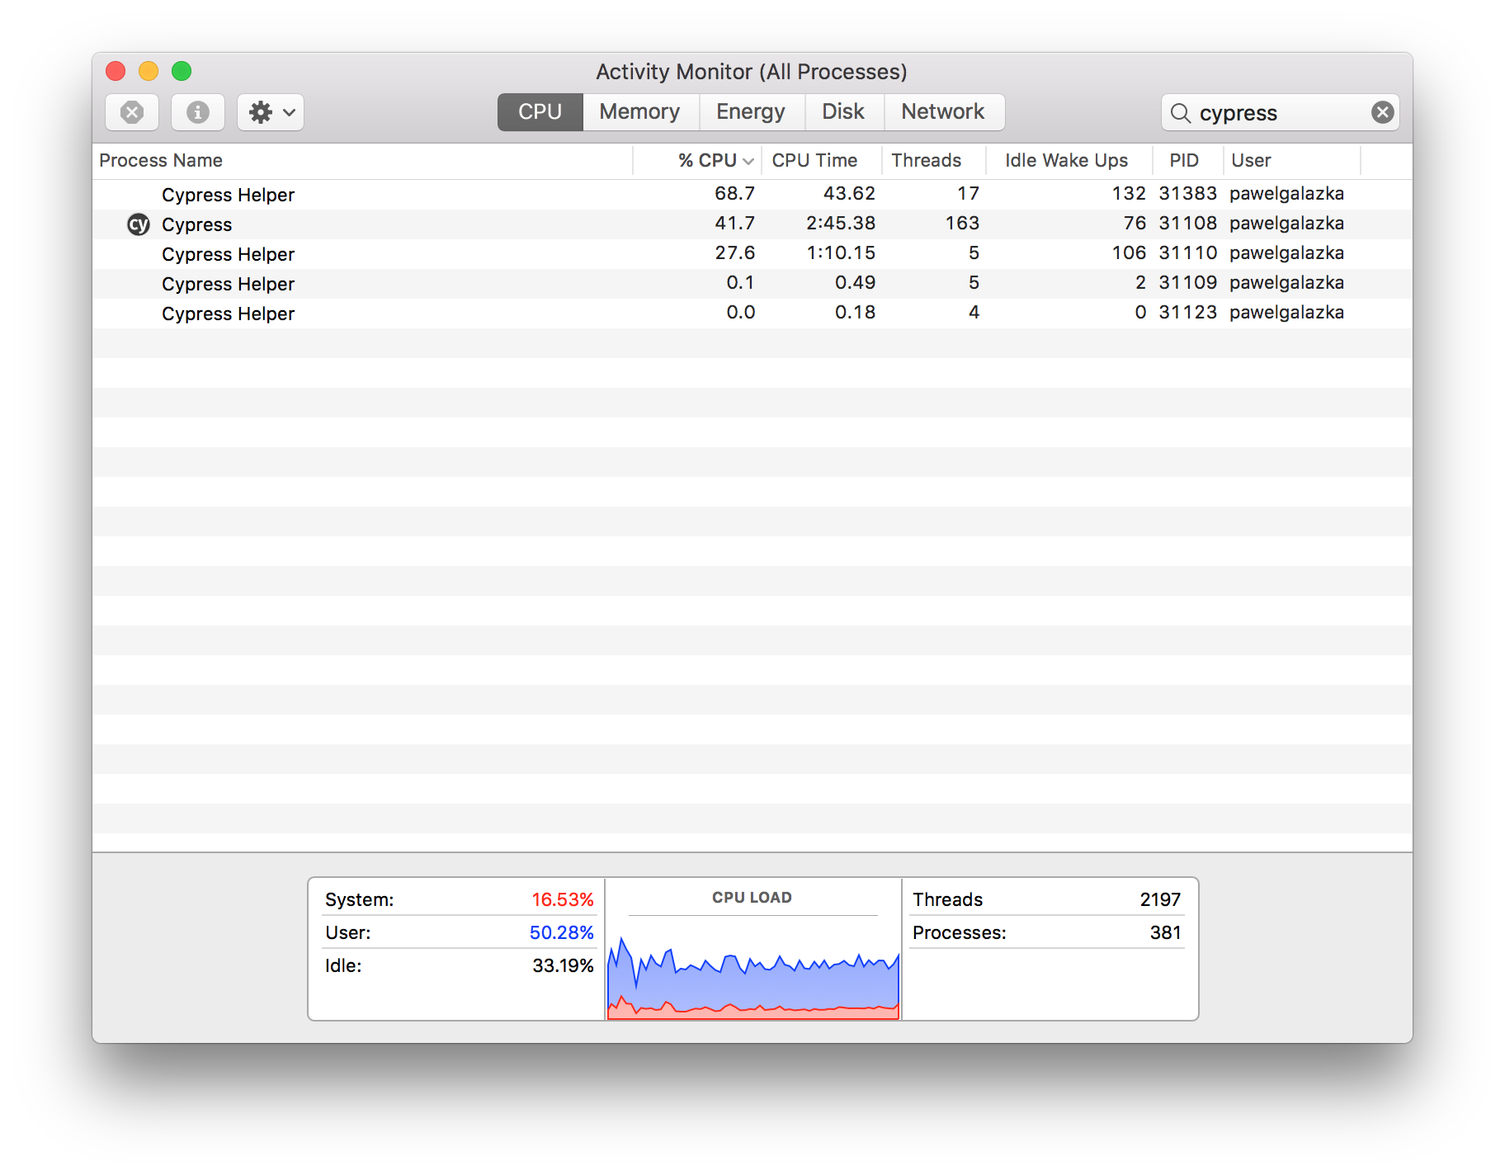Open the gear actions dropdown menu
Viewport: 1505px width, 1175px height.
coord(271,112)
